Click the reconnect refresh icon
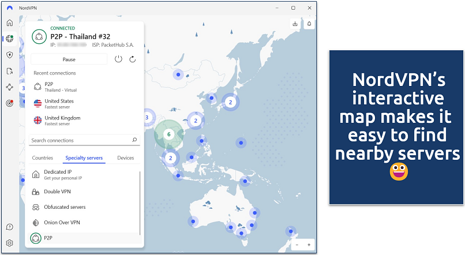465x255 pixels. pos(133,59)
